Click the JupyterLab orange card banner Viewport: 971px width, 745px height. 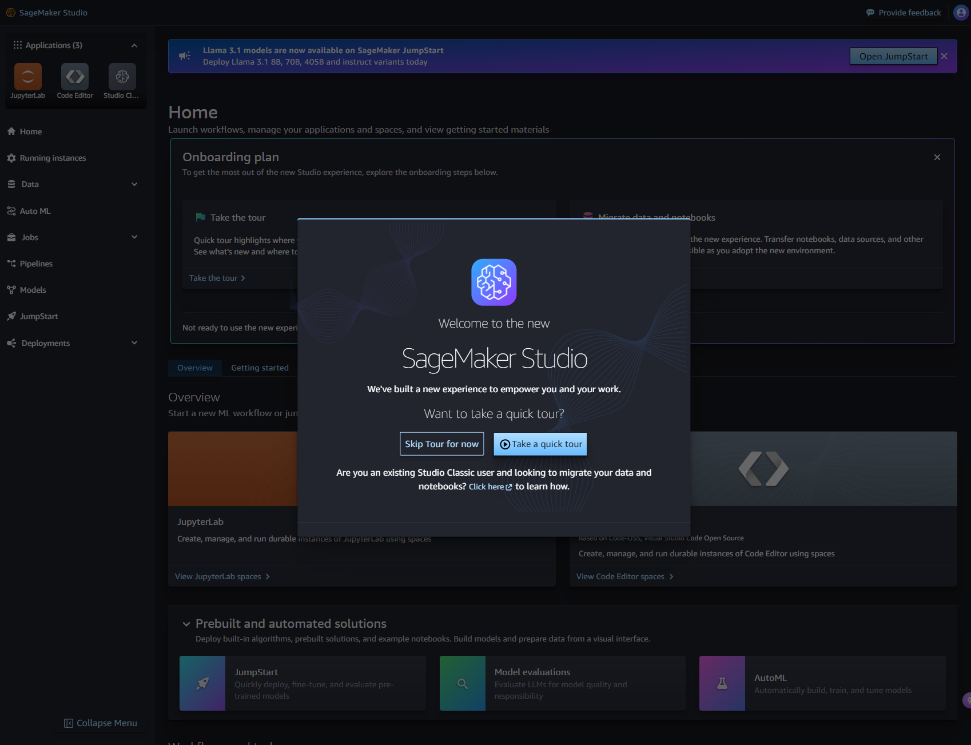233,469
